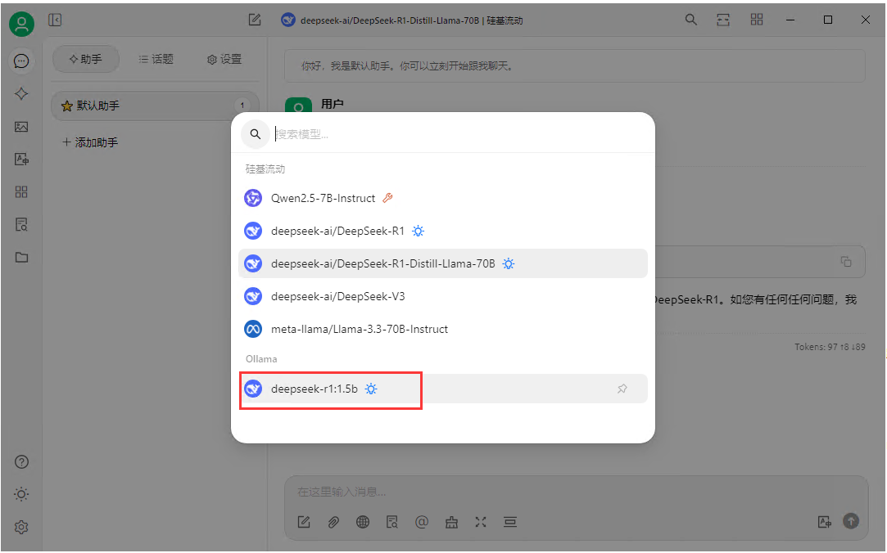887x553 pixels.
Task: Click the search icon in title bar
Action: click(690, 20)
